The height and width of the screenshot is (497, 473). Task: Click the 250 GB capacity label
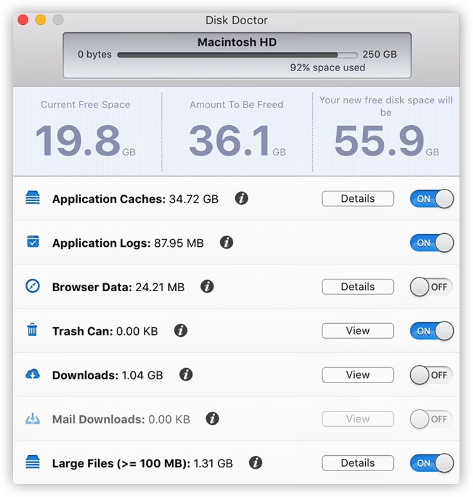379,54
